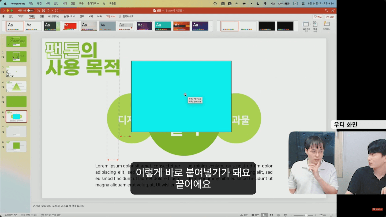Open the Wi-Fi status menu
This screenshot has width=386, height=217.
click(265, 3)
